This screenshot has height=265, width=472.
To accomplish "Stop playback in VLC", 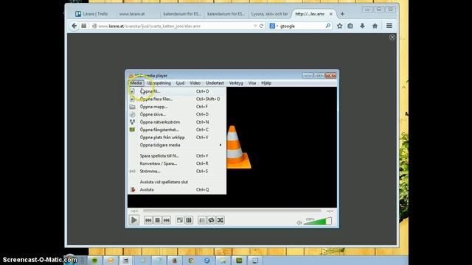I will pyautogui.click(x=157, y=220).
